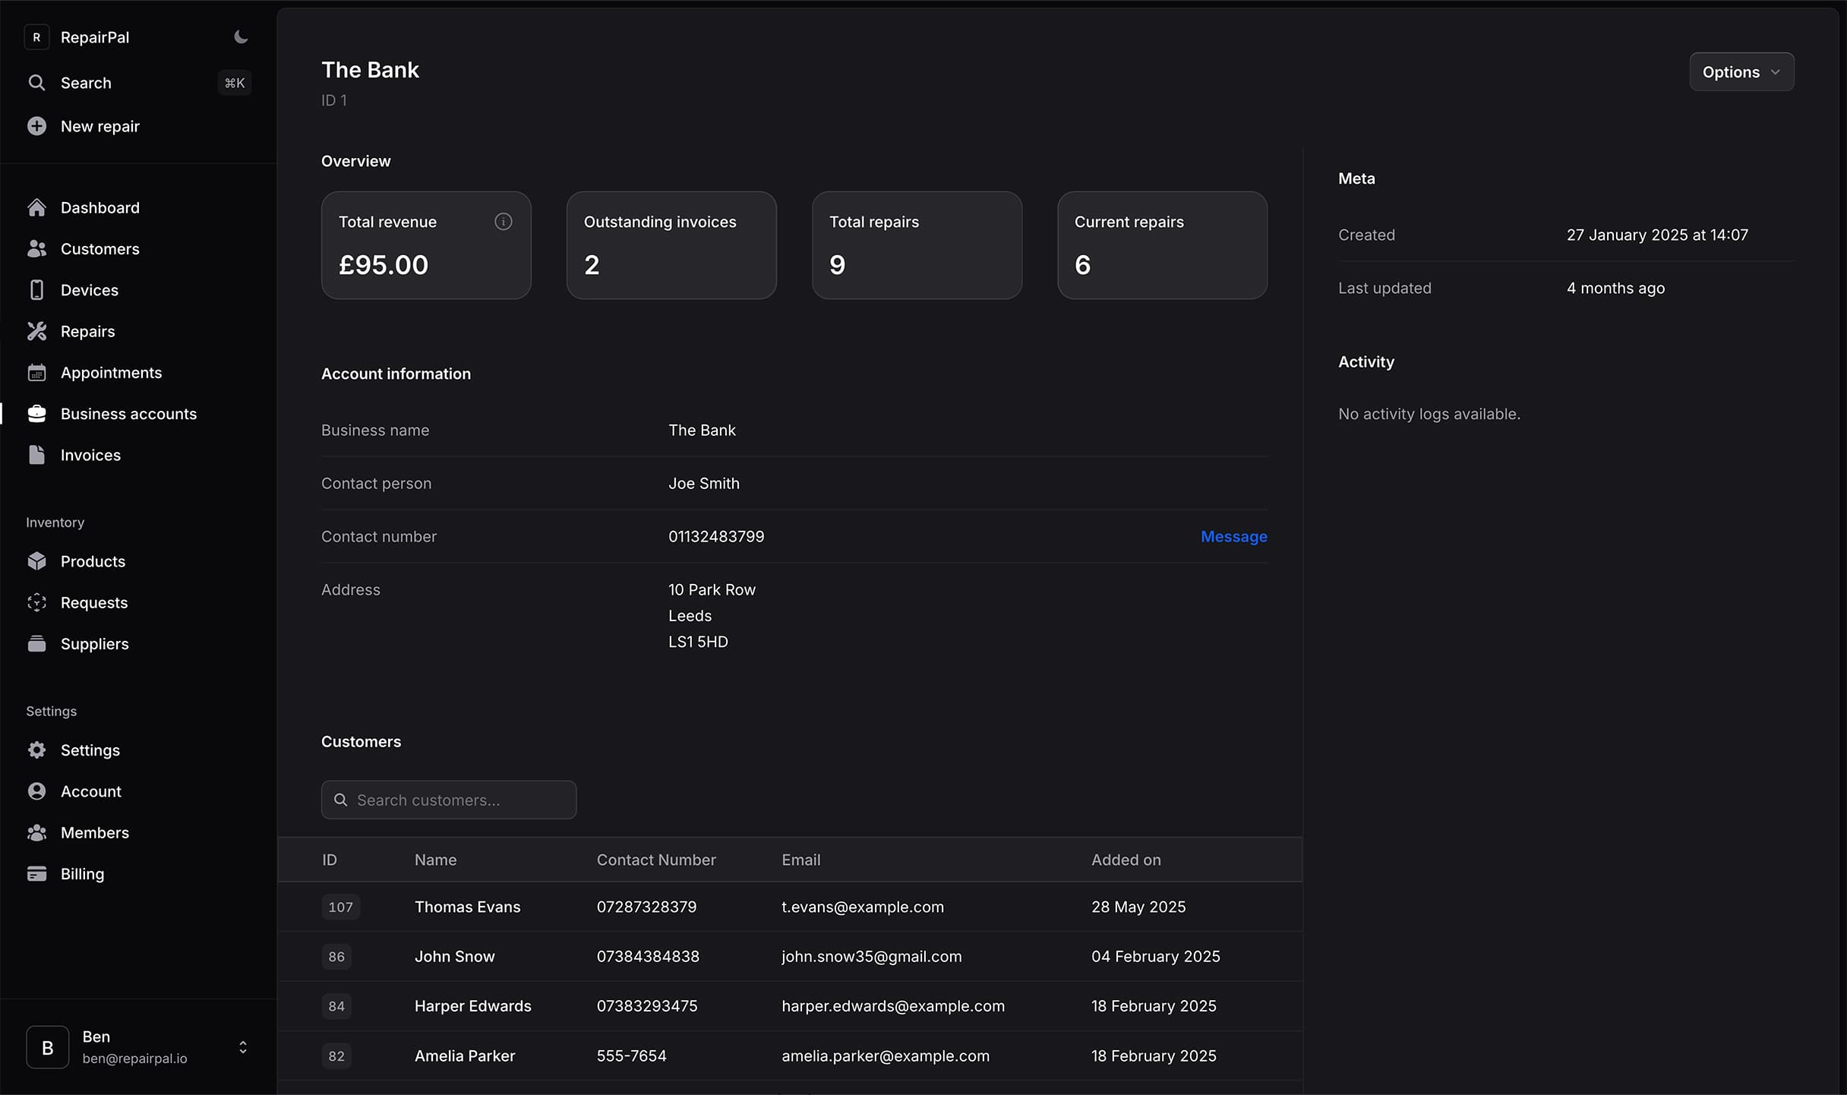The height and width of the screenshot is (1095, 1847).
Task: Open the Total revenue card
Action: pos(426,245)
